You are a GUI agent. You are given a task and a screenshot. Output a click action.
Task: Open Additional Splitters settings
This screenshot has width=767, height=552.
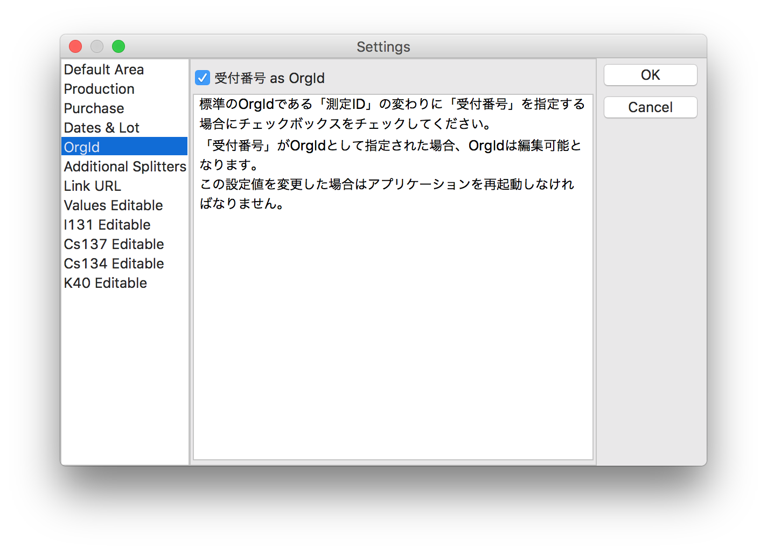click(124, 167)
